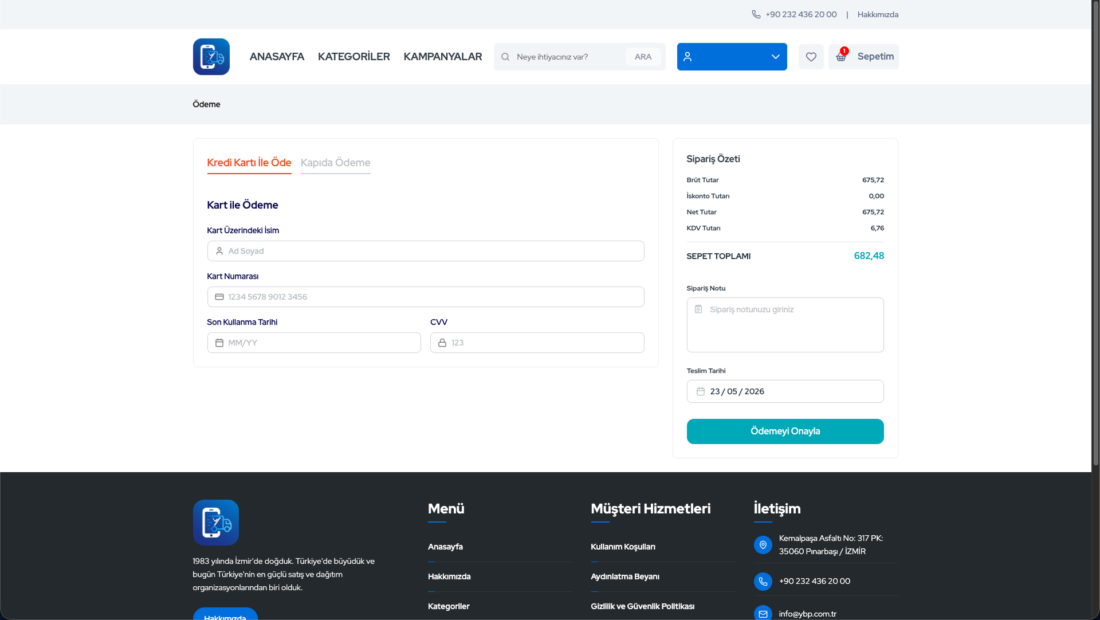Viewport: 1100px width, 620px height.
Task: Click the ARA search button
Action: [x=643, y=57]
